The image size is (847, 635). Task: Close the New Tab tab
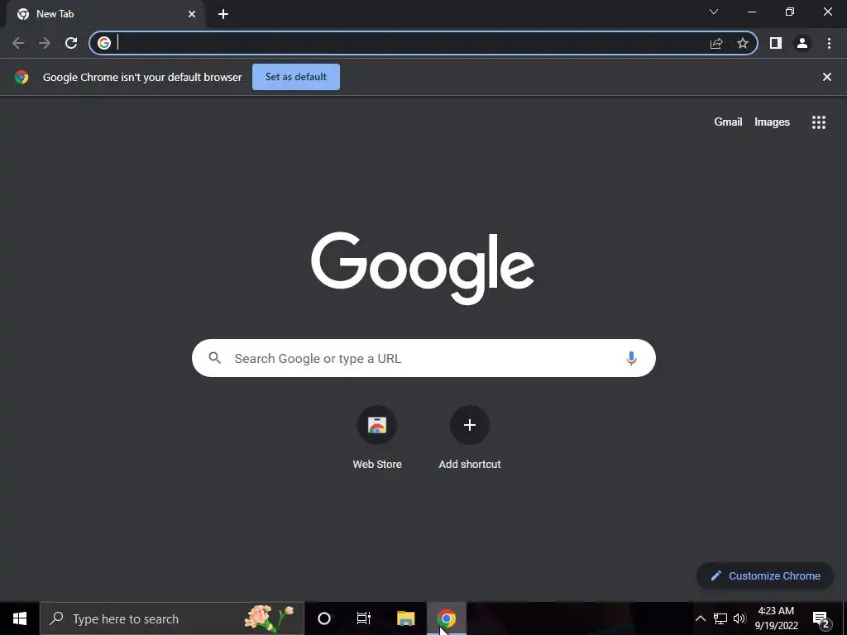(x=192, y=14)
